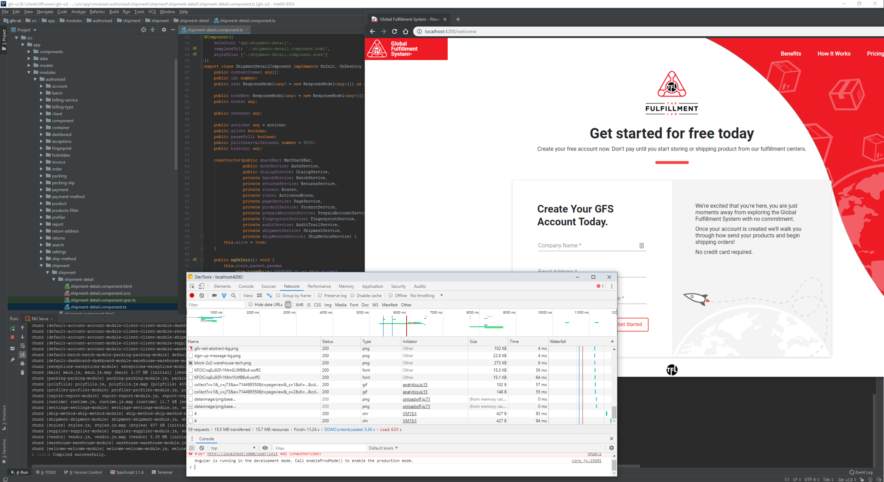Switch to the Elements tab in DevTools
884x482 pixels.
[222, 286]
